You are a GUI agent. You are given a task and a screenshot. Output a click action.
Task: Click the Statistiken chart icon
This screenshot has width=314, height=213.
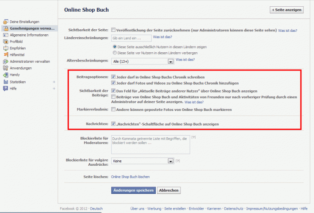click(5, 82)
